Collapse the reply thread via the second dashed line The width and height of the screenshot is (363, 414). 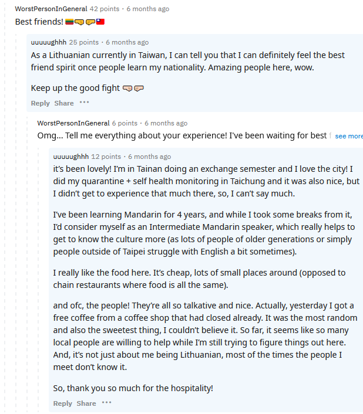tap(16, 222)
